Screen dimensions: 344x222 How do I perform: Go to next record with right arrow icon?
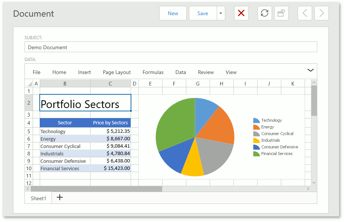tap(321, 13)
